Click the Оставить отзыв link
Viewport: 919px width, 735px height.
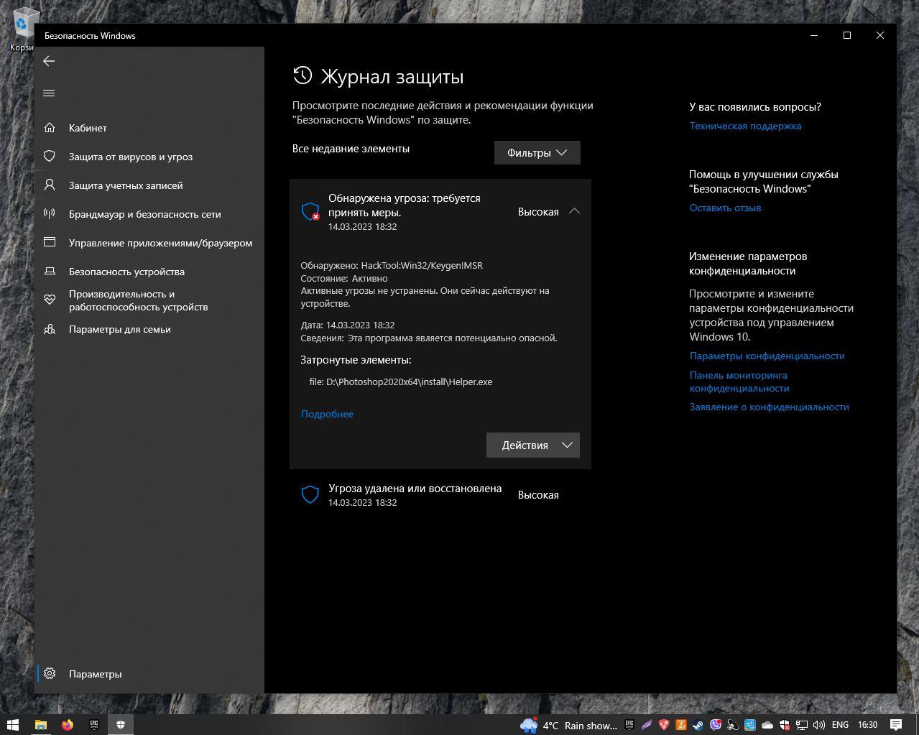tap(725, 208)
